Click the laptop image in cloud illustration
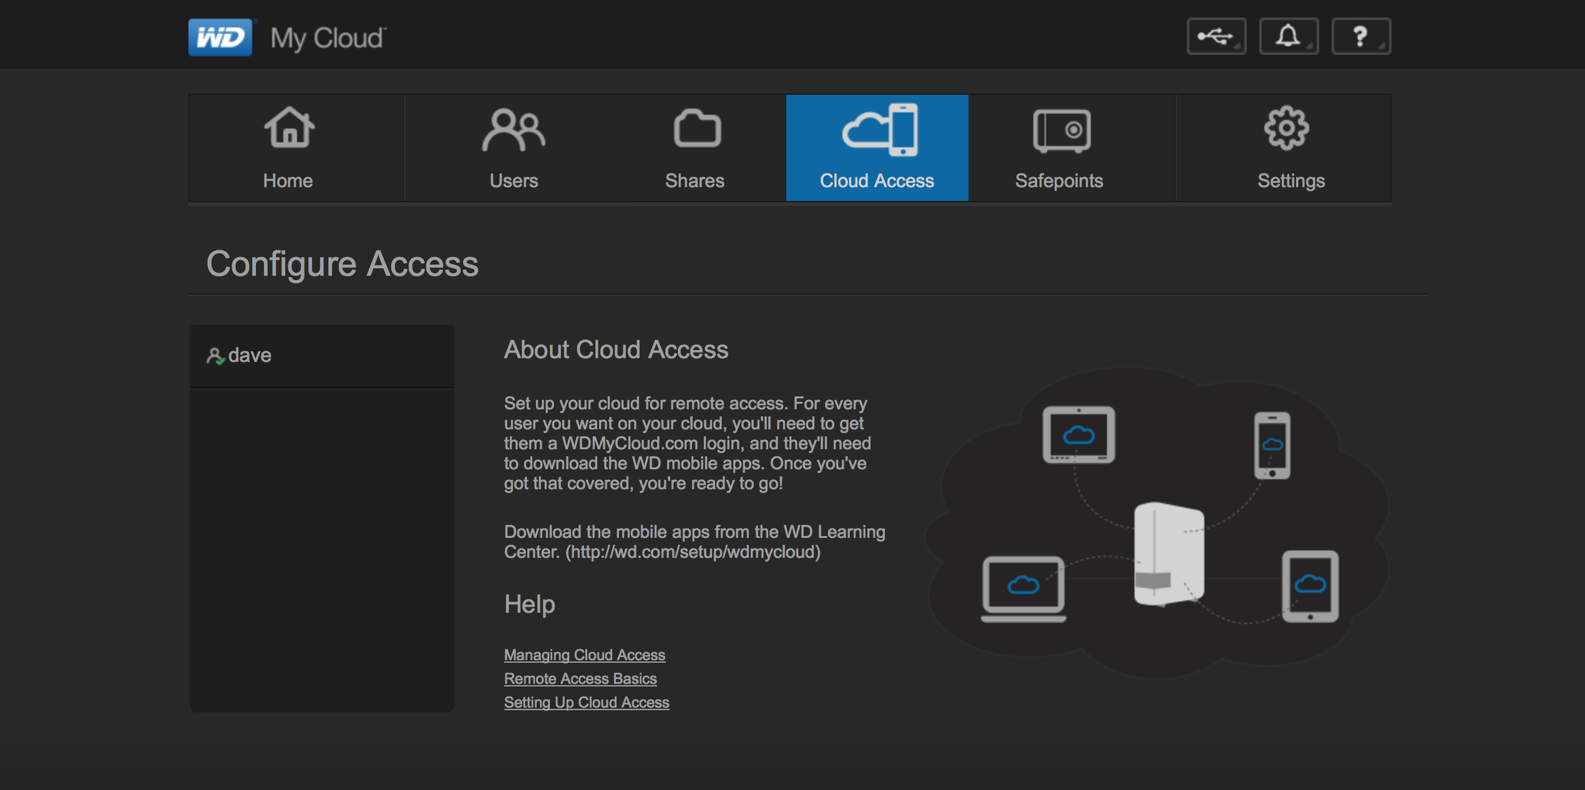This screenshot has width=1585, height=790. point(1023,588)
